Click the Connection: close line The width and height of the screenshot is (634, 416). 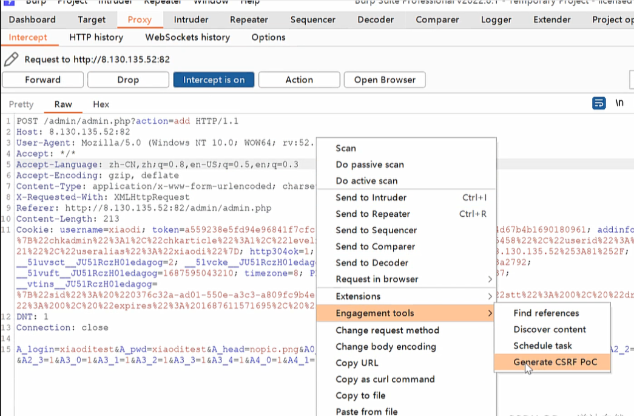point(62,327)
